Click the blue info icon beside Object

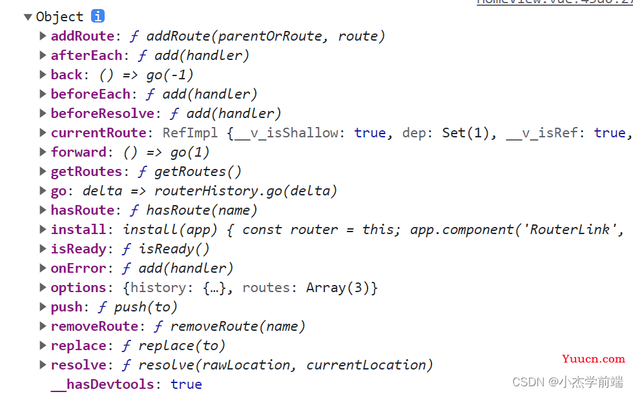(x=98, y=16)
